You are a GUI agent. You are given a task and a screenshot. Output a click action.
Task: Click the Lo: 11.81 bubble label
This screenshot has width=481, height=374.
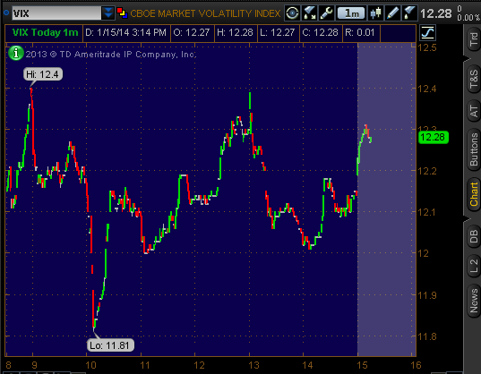(x=110, y=345)
